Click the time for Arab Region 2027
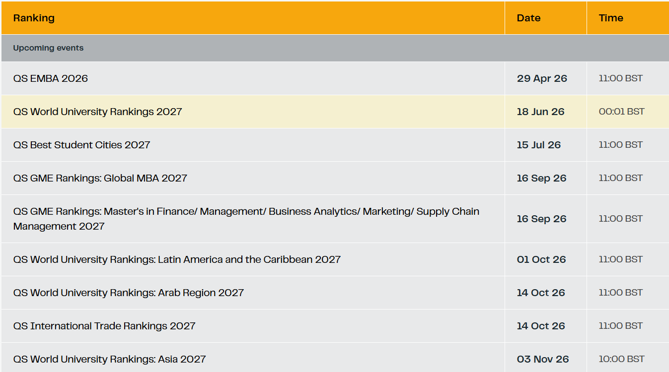Screen dimensions: 669x372 pyautogui.click(x=621, y=293)
